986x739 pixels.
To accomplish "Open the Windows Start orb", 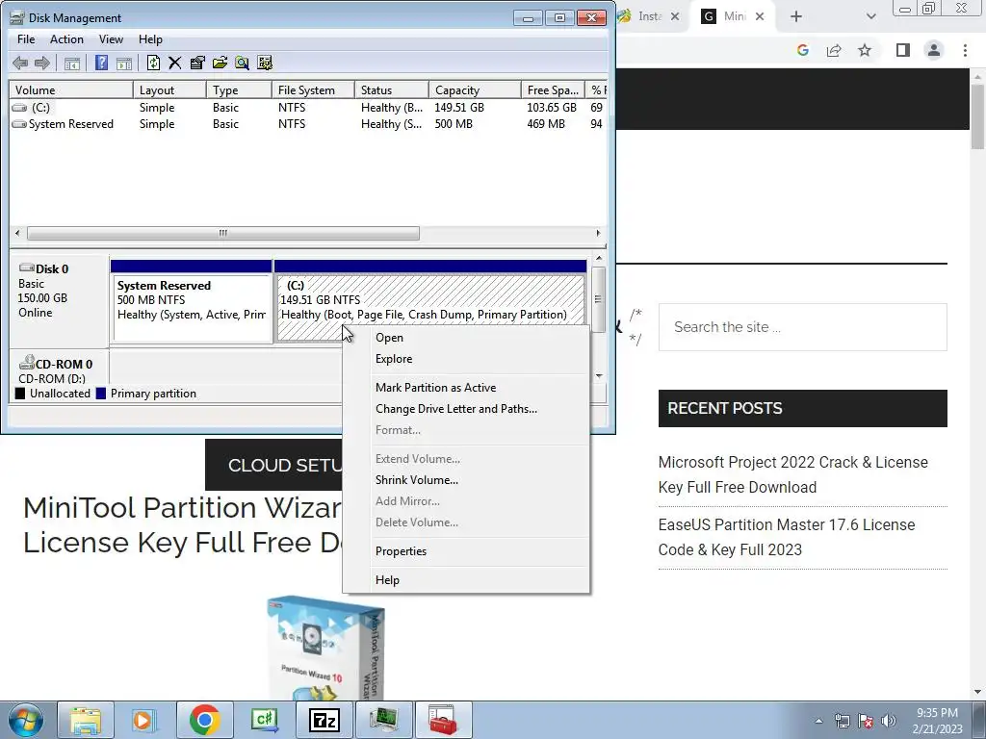I will pyautogui.click(x=25, y=720).
